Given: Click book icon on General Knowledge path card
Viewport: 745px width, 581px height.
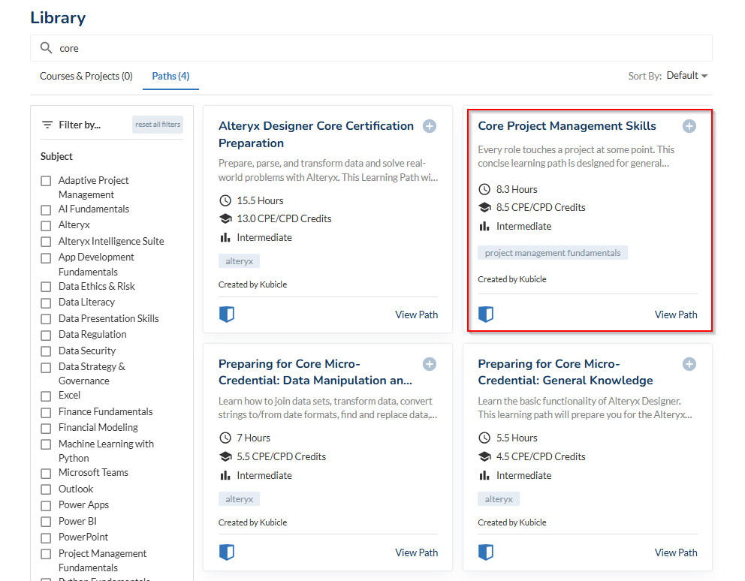Looking at the screenshot, I should pos(486,552).
